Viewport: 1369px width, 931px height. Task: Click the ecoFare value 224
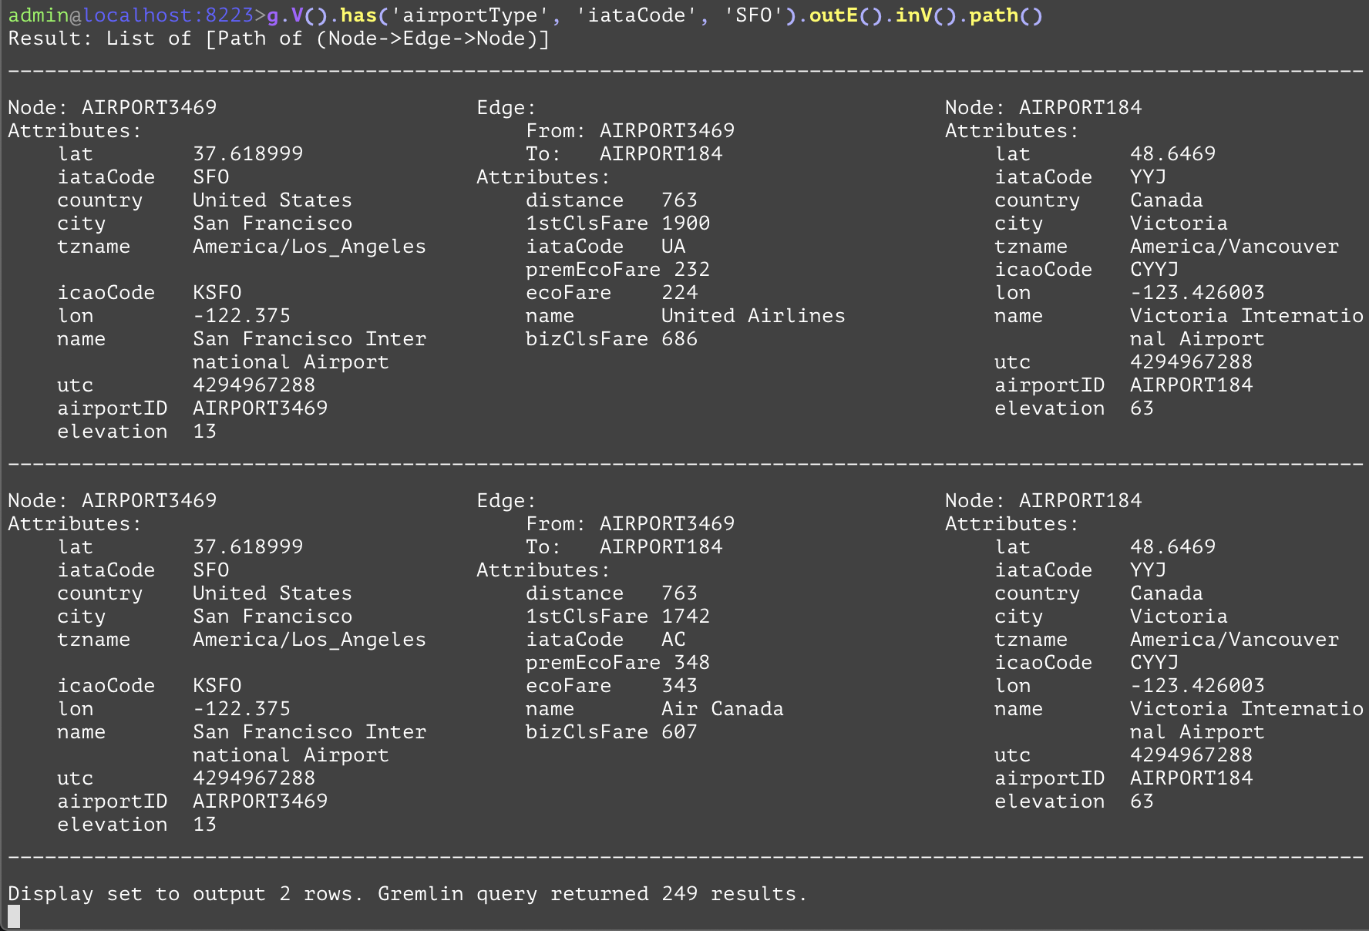(679, 293)
